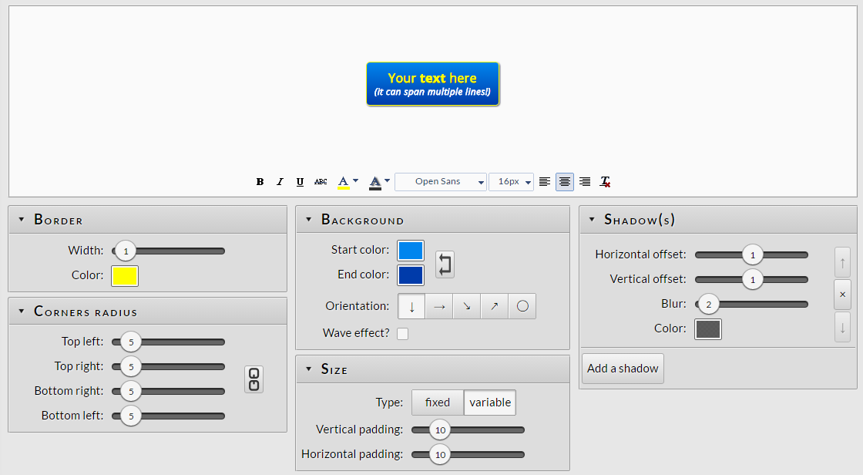This screenshot has width=863, height=475.
Task: Choose the radial gradient orientation
Action: point(522,306)
